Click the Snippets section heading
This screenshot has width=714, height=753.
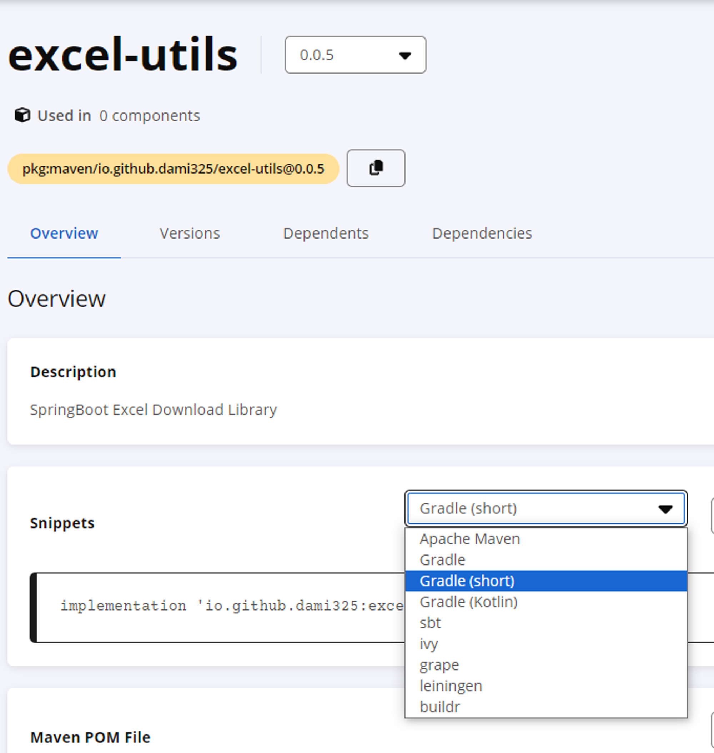(62, 523)
